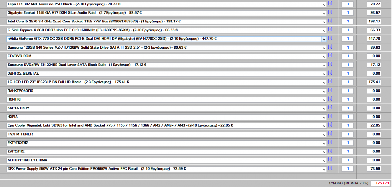
Task: Click info icon beside ΠΟΝΤΙΚΙ
Action: (330, 99)
